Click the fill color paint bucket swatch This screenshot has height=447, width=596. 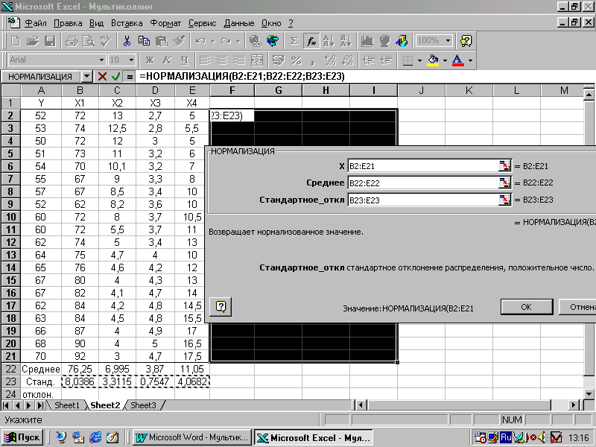433,60
